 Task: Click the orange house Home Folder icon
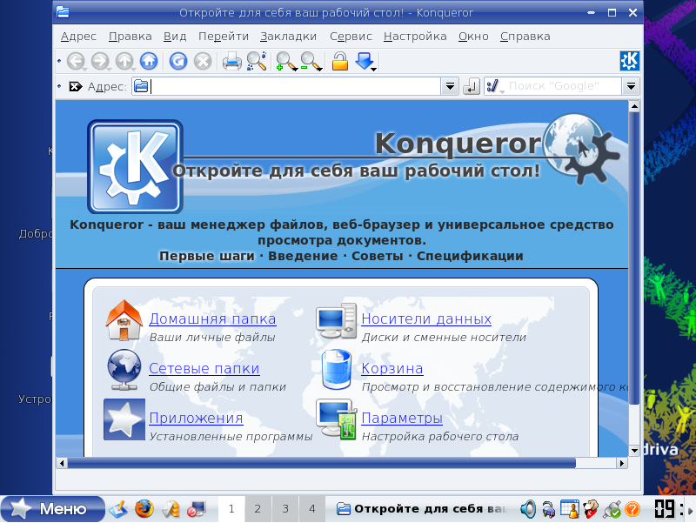(x=124, y=320)
